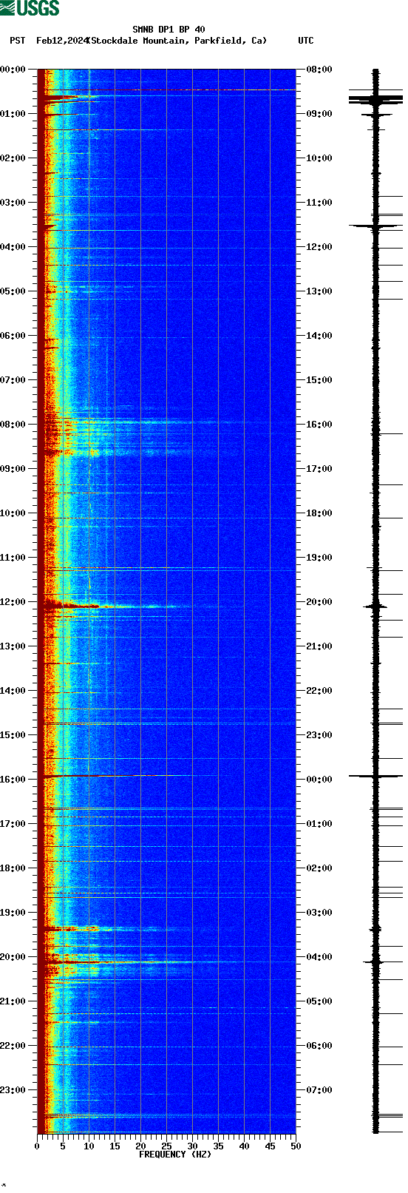Click the waveform spike near 03:30 PST

[x=375, y=226]
